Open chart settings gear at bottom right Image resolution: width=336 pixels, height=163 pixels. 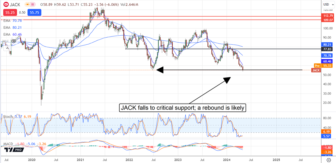pos(328,160)
